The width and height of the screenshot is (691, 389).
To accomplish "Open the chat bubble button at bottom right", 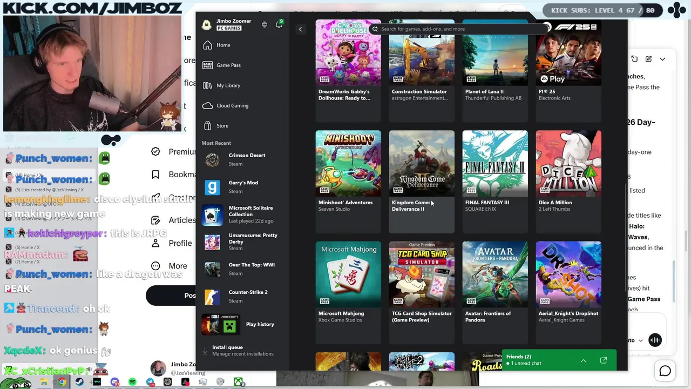I will coord(665,371).
